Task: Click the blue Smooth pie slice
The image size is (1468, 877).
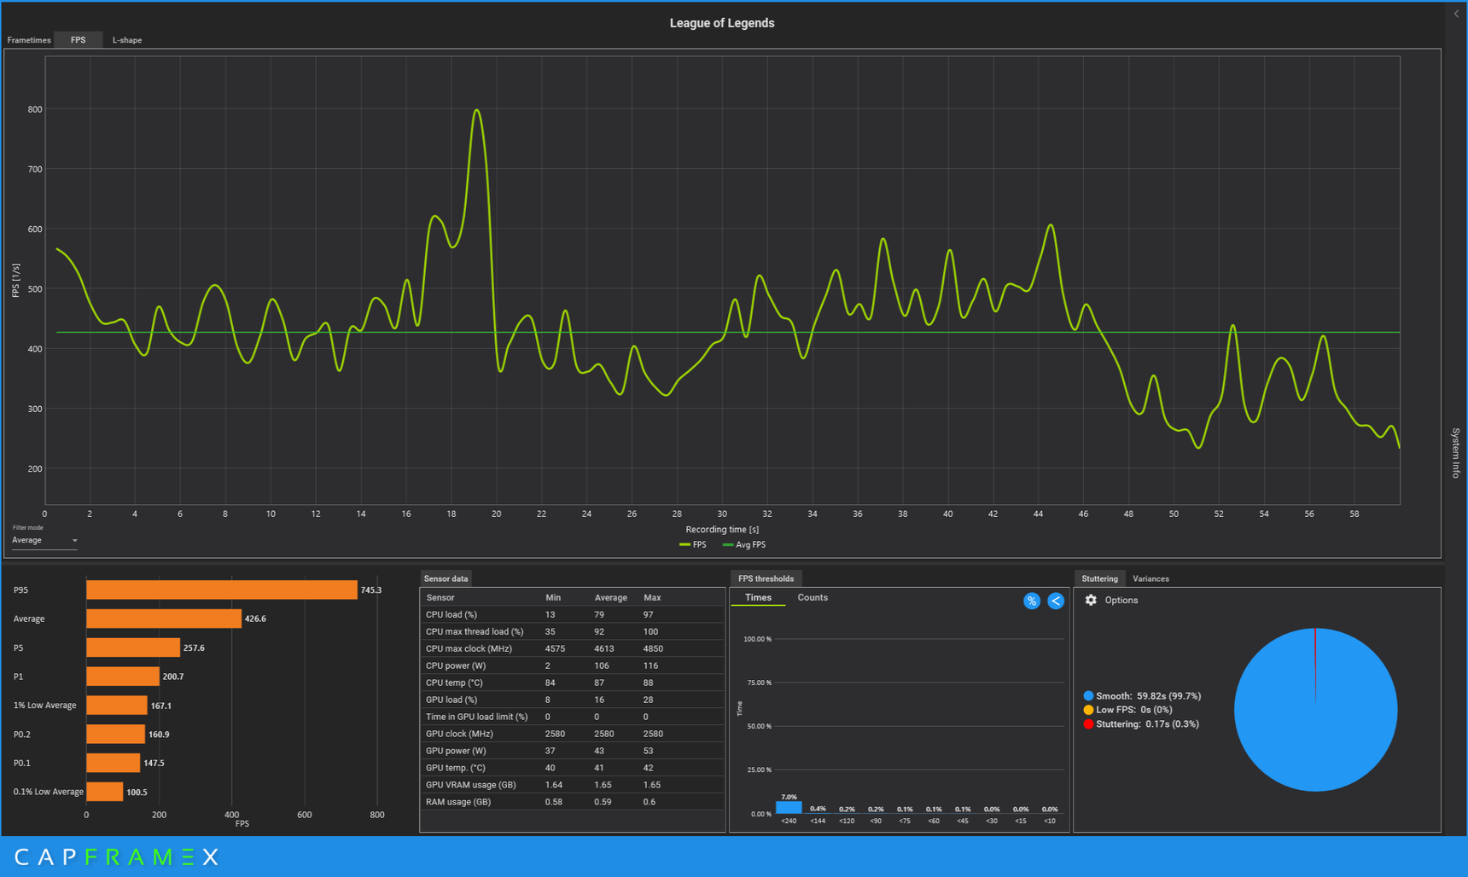Action: click(1315, 710)
